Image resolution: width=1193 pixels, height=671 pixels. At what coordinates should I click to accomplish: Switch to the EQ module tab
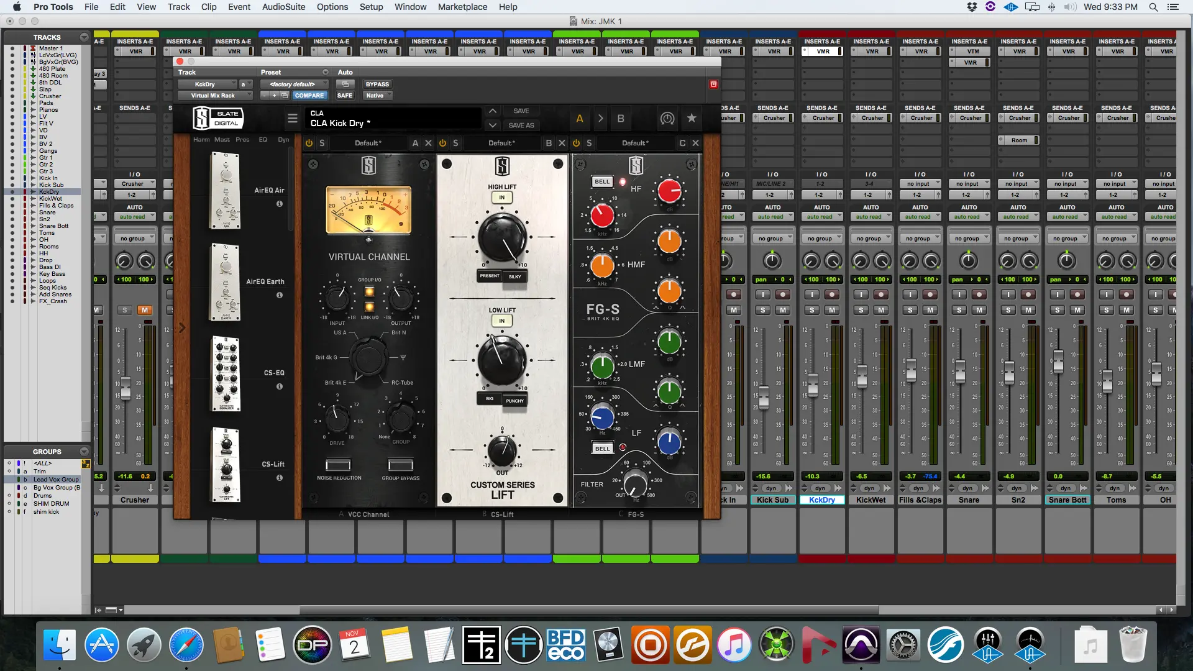[263, 140]
